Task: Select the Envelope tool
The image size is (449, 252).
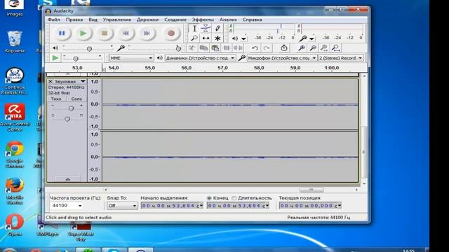Action: coord(206,28)
